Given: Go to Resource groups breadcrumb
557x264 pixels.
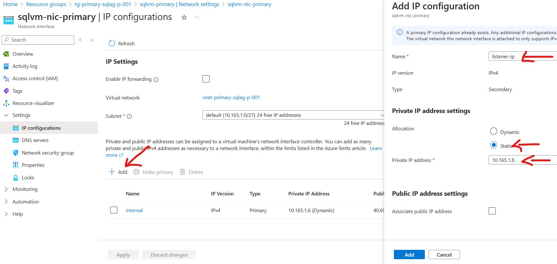Looking at the screenshot, I should pyautogui.click(x=46, y=4).
